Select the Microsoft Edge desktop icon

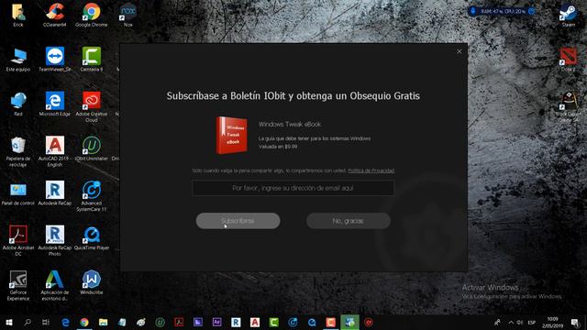55,104
